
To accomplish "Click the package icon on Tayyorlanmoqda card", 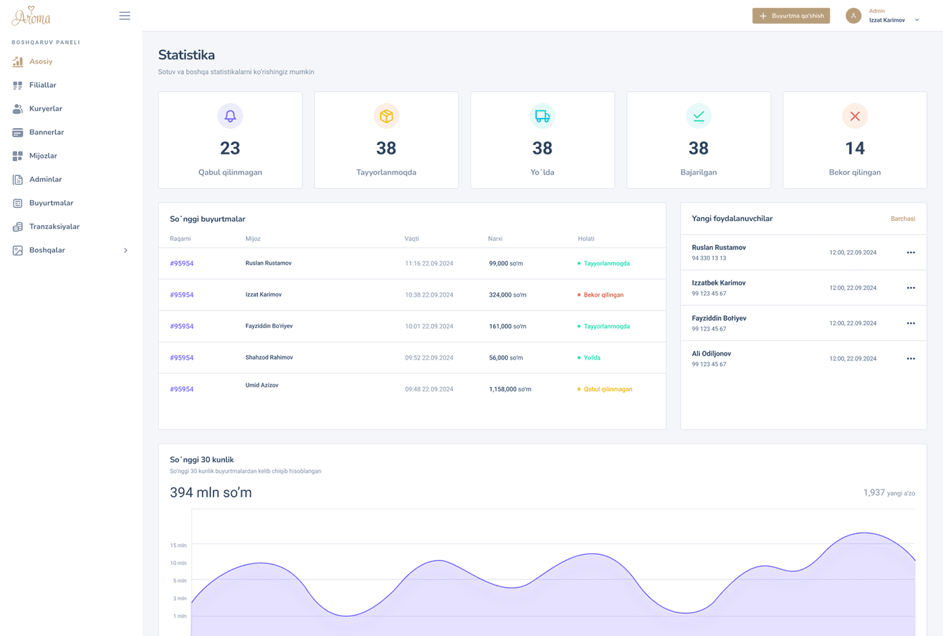I will tap(386, 116).
